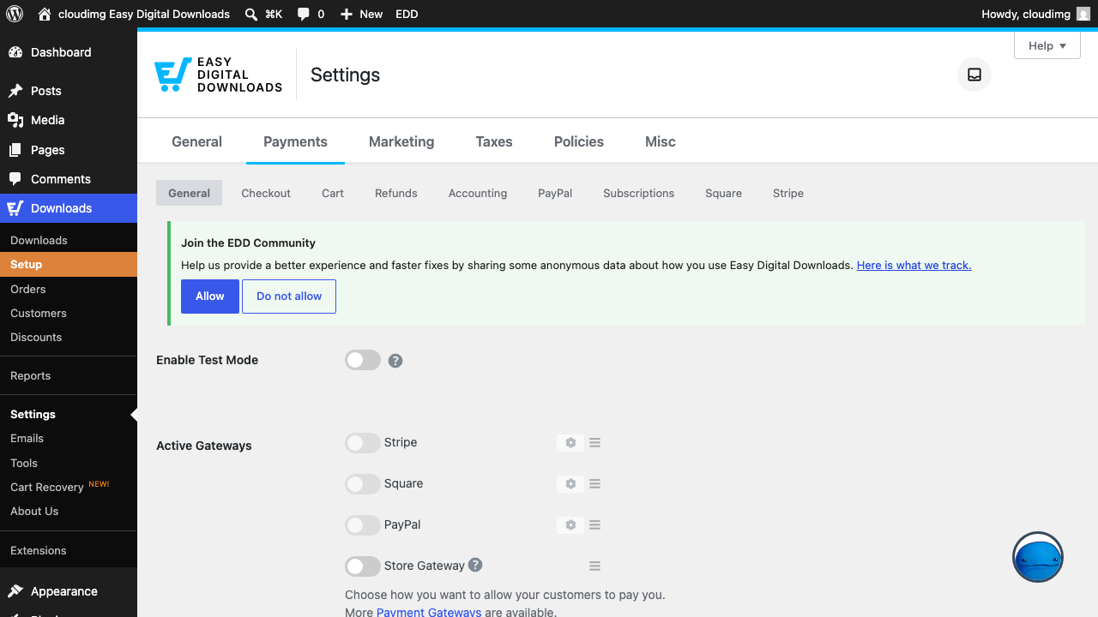This screenshot has height=617, width=1098.
Task: Click the Posts pin icon in sidebar
Action: (x=15, y=91)
